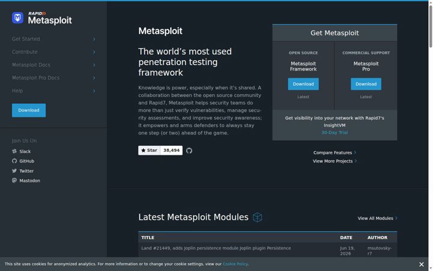Image resolution: width=433 pixels, height=271 pixels.
Task: Open Metasploit Pro Docs menu item
Action: [x=35, y=78]
